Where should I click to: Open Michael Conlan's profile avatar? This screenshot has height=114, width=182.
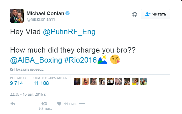pos(17,16)
